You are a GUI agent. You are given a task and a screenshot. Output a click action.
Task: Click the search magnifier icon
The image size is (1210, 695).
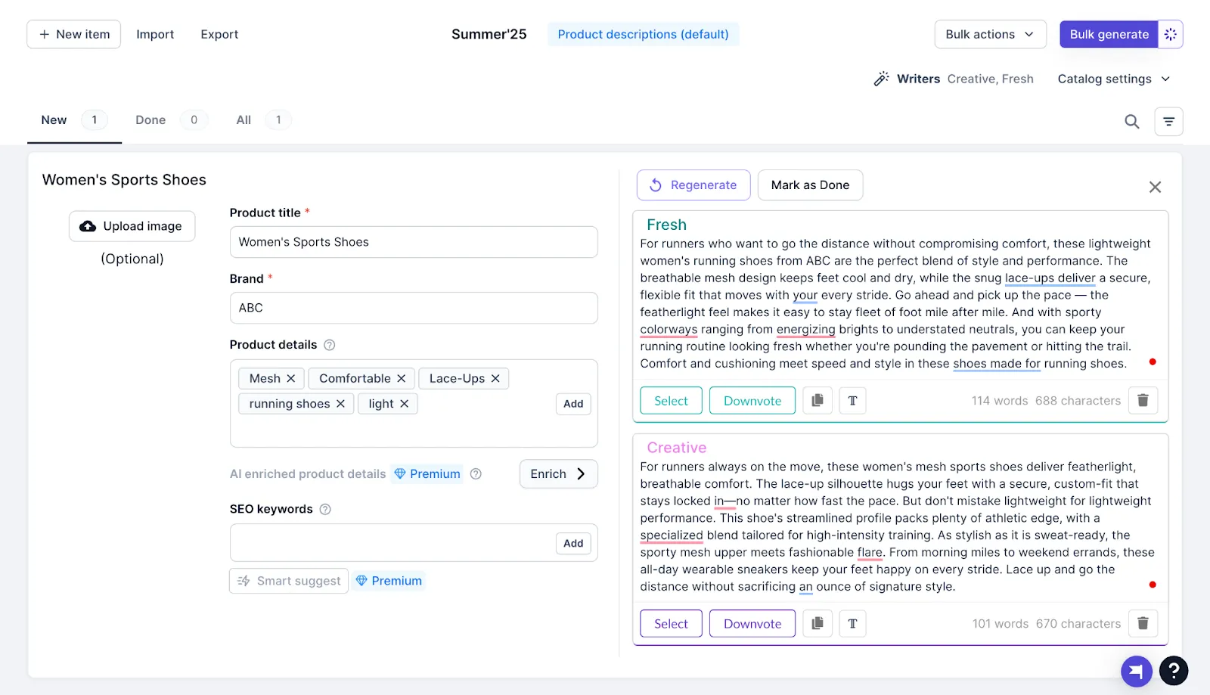point(1131,121)
